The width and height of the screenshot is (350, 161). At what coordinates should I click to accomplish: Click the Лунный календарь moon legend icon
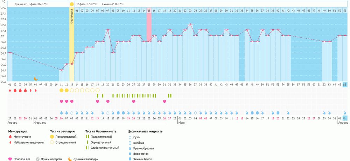tap(70, 159)
